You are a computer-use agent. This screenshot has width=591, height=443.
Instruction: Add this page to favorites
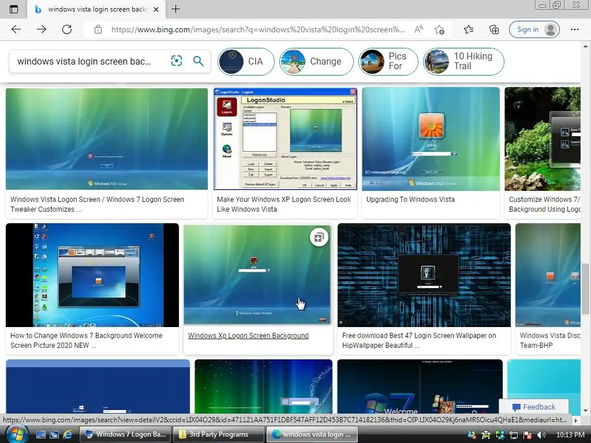point(439,29)
